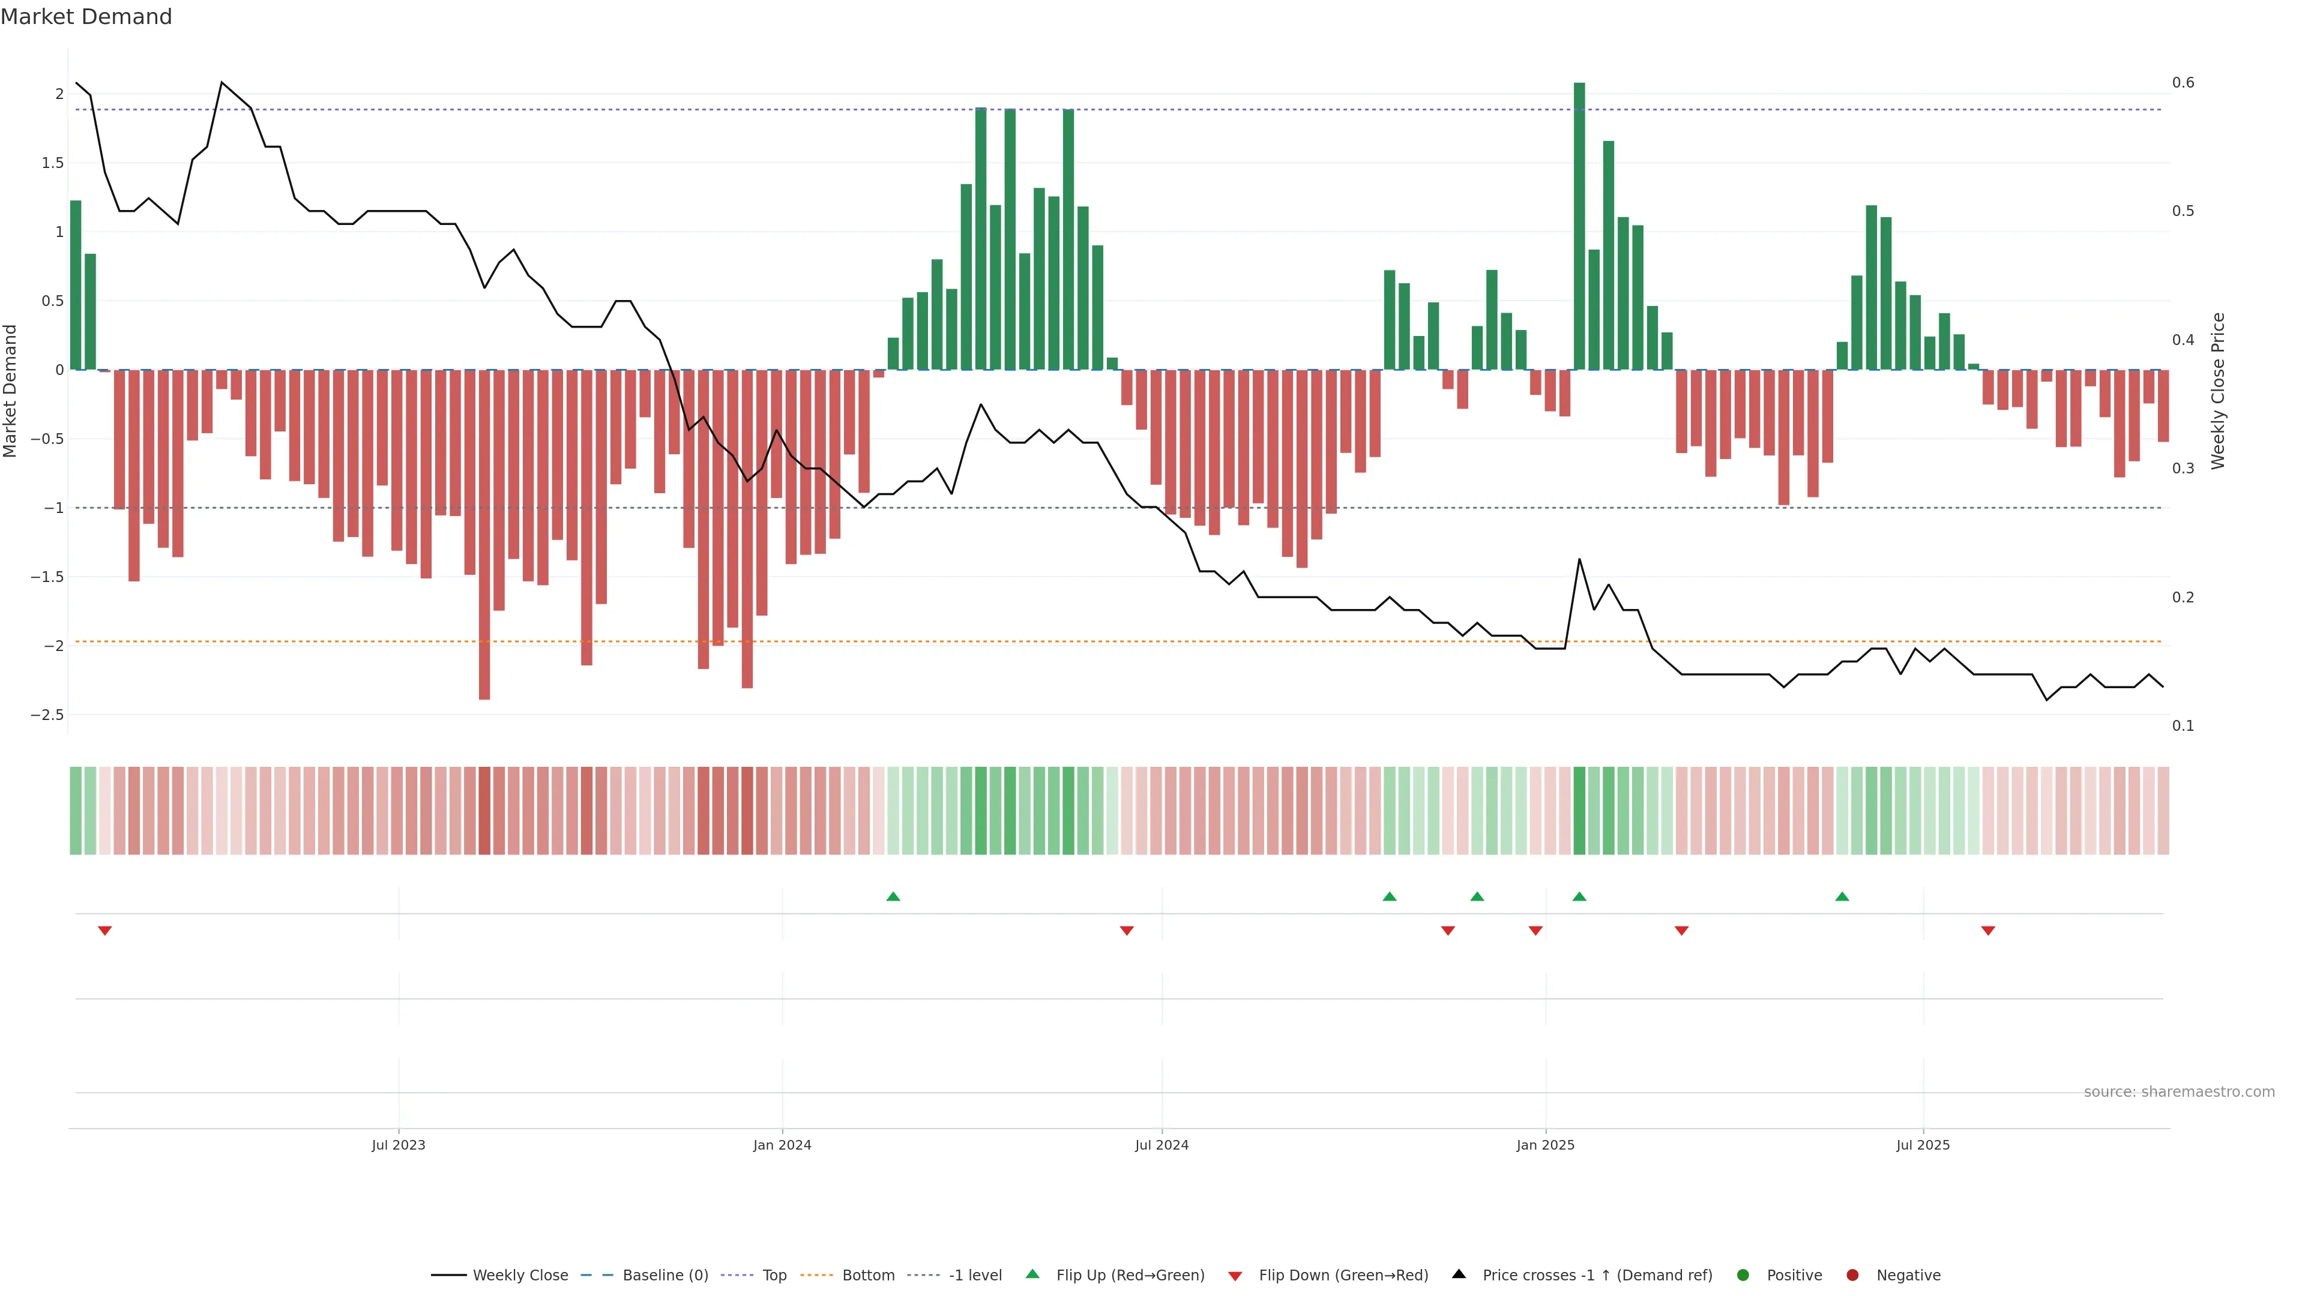Click the tallest green bar in Jan 2025

[1579, 224]
